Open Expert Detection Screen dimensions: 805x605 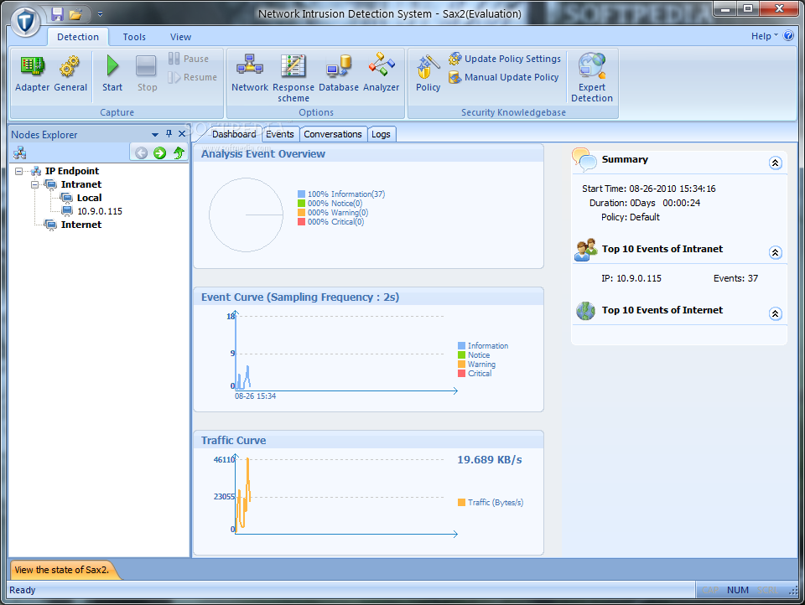(x=592, y=78)
